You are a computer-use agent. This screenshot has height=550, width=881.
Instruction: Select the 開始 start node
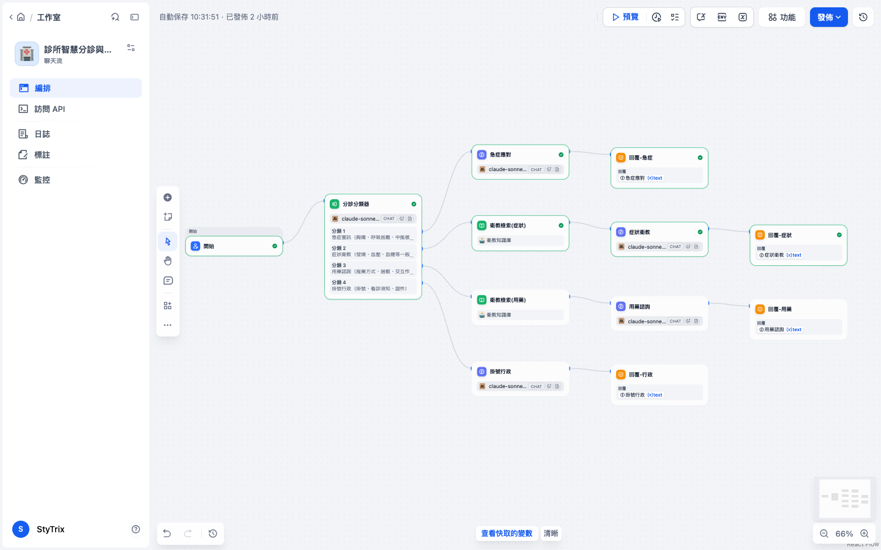234,246
